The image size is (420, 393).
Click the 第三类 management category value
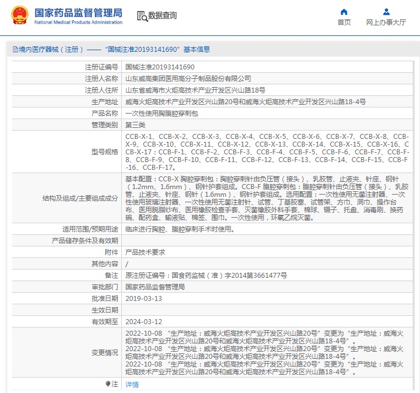pos(134,125)
